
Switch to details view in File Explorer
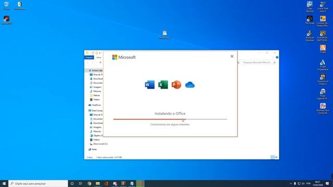coord(273,157)
